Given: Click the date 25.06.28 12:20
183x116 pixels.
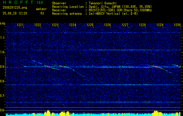Looking at the screenshot, I should pos(15,13).
